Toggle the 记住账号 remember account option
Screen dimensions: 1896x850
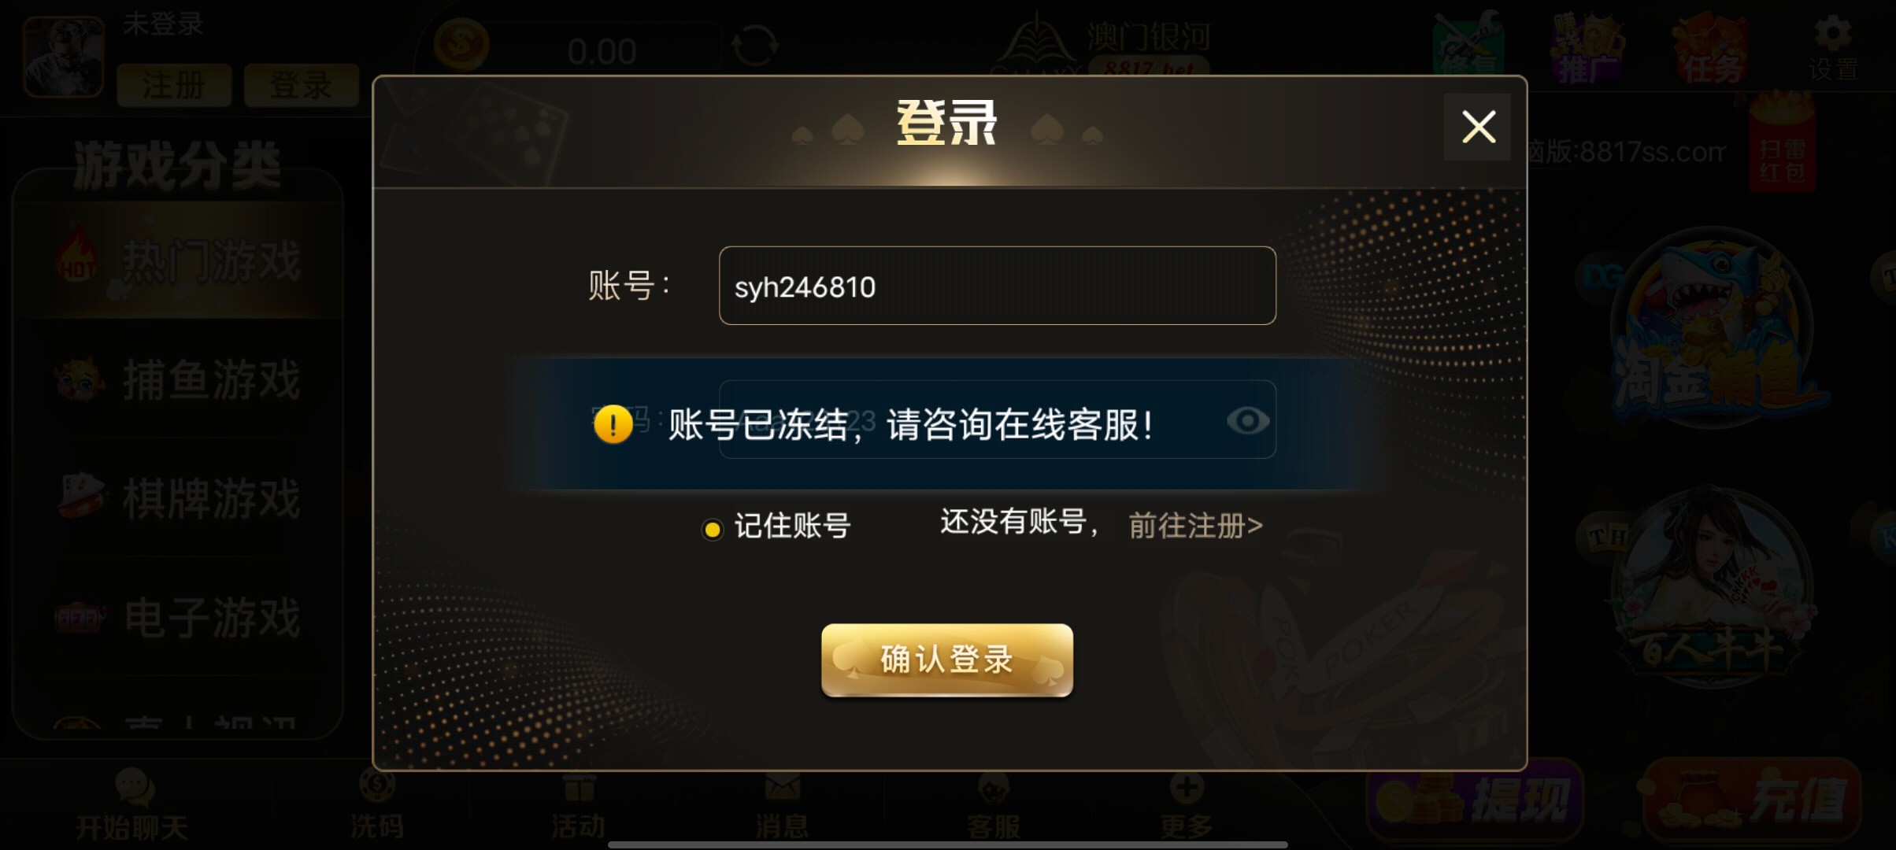[712, 530]
